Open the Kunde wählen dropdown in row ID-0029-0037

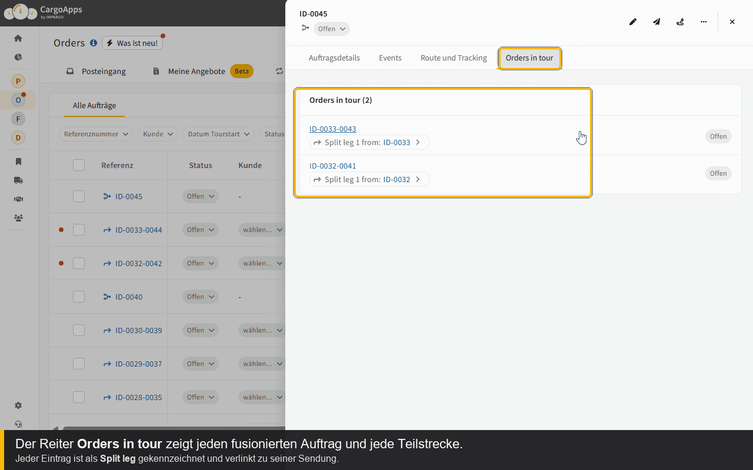point(262,364)
